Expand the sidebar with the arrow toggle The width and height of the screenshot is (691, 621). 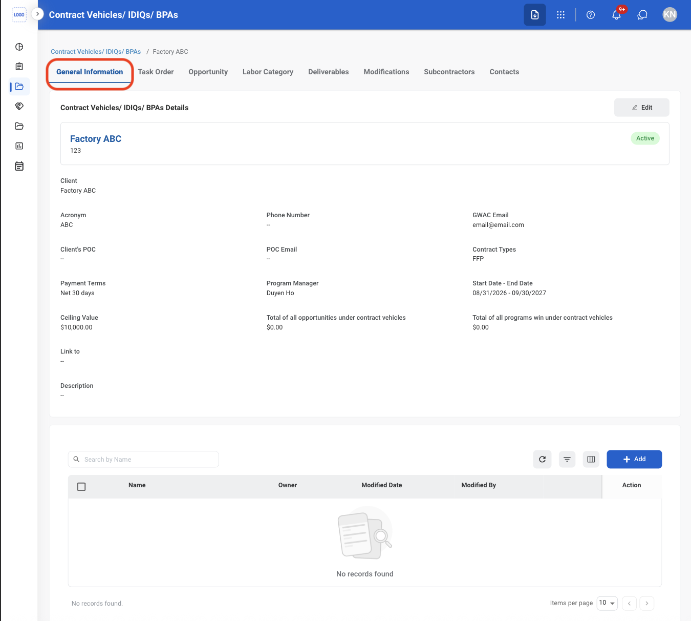point(37,14)
